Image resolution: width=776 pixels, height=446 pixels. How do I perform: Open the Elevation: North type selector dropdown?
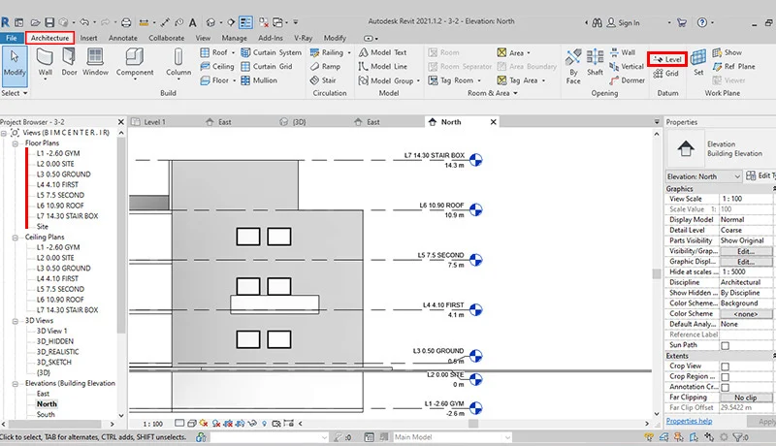coord(737,176)
